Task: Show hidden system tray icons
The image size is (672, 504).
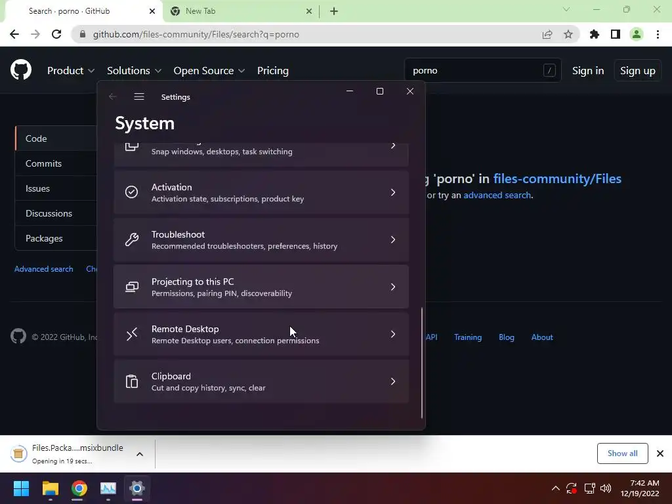Action: 555,488
